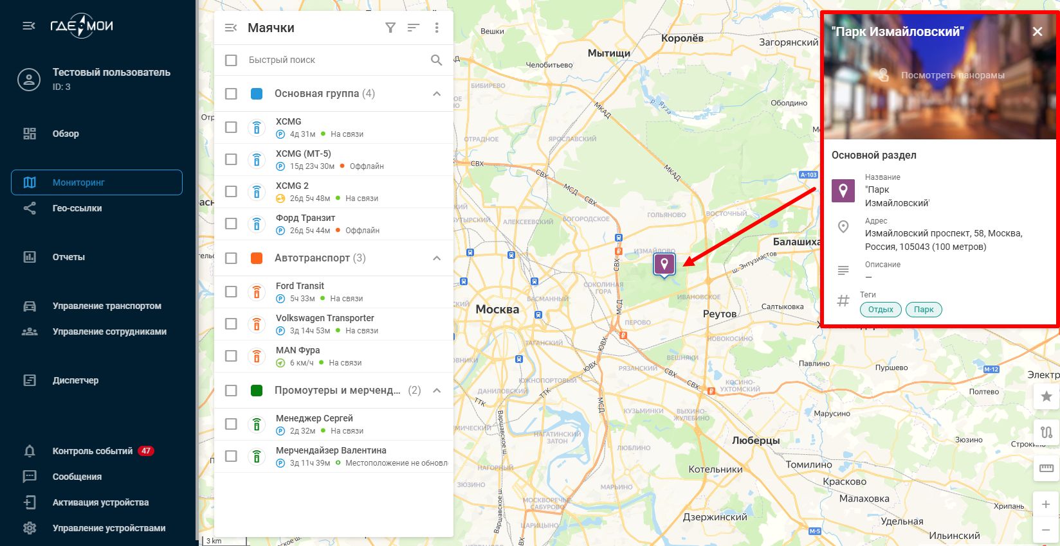Zoom in the map with plus button

pos(1046,504)
